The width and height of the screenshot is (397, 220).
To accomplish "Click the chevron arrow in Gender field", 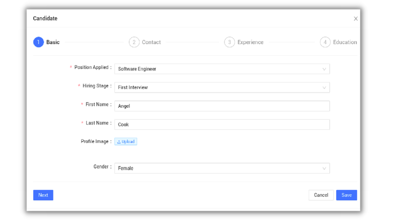I will click(324, 169).
